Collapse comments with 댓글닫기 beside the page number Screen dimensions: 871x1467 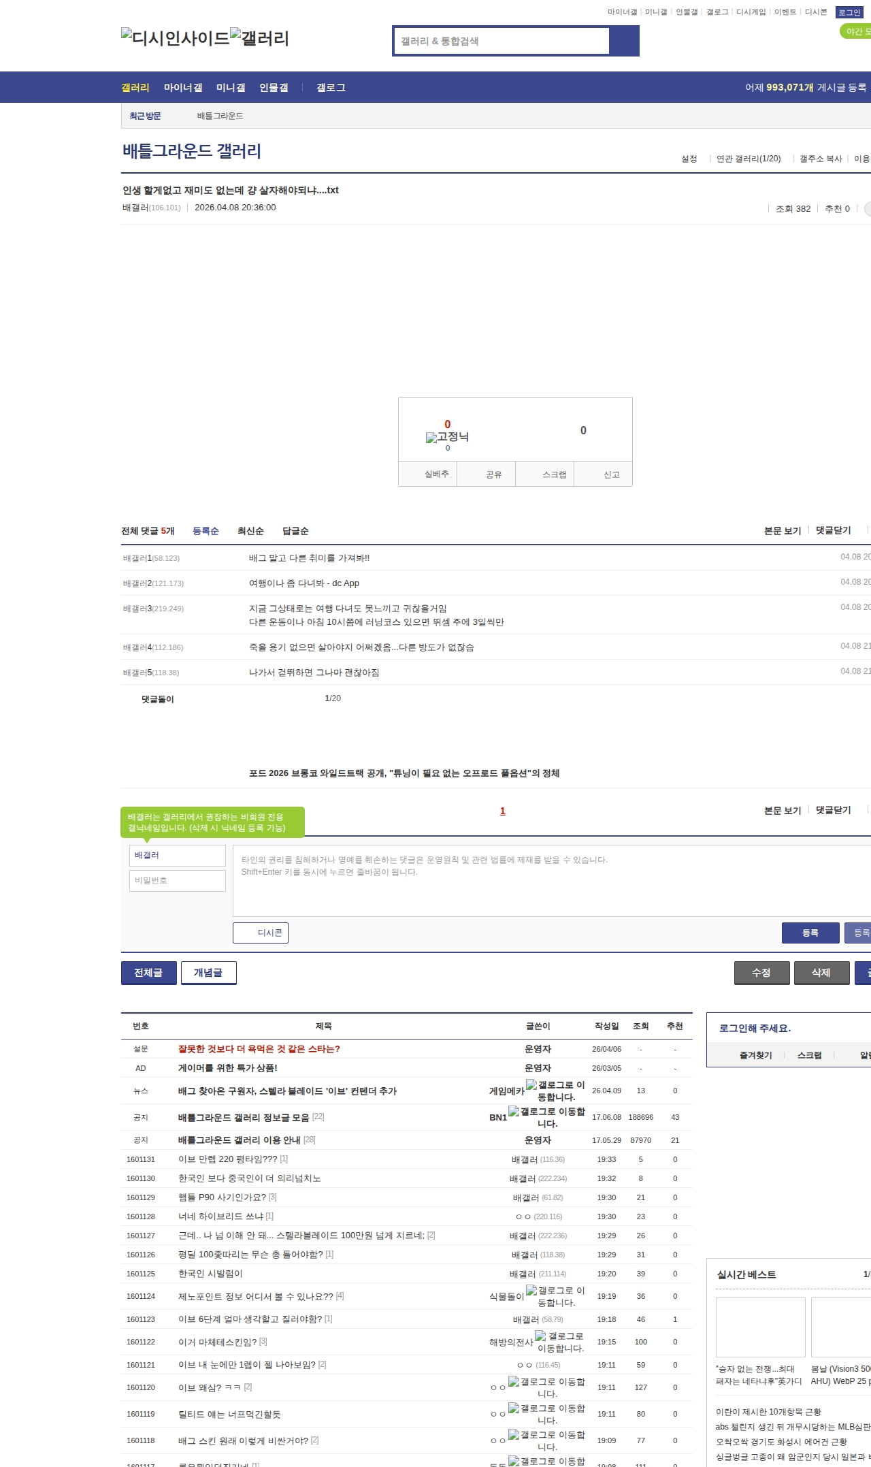click(834, 810)
